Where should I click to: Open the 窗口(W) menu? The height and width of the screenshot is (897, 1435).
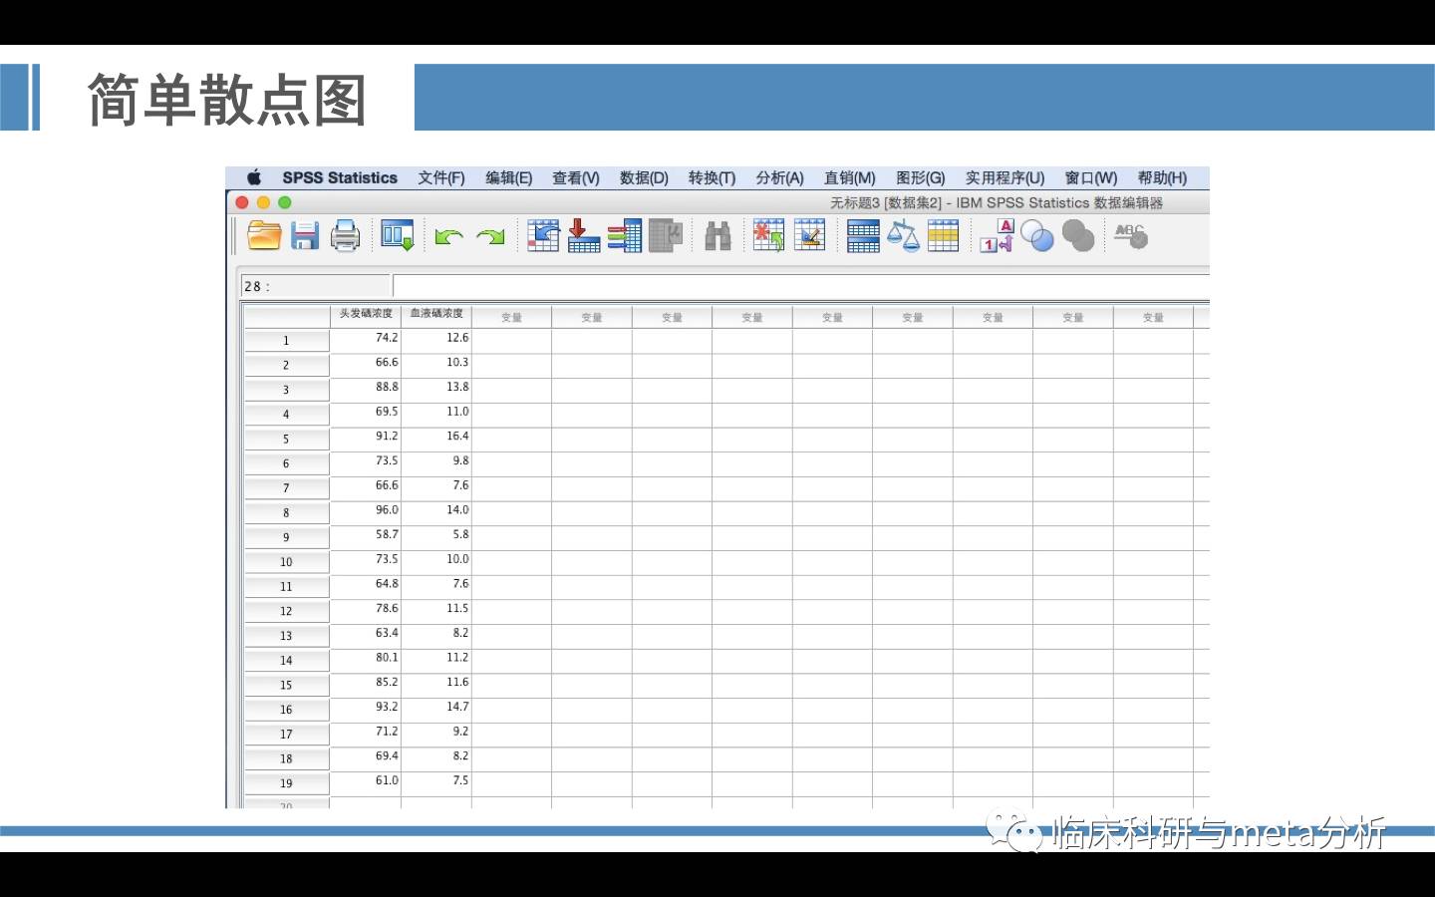coord(1091,177)
